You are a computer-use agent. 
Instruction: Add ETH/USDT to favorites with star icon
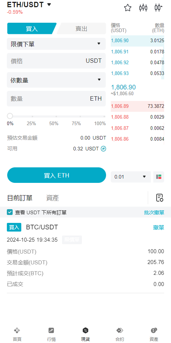coord(128,8)
